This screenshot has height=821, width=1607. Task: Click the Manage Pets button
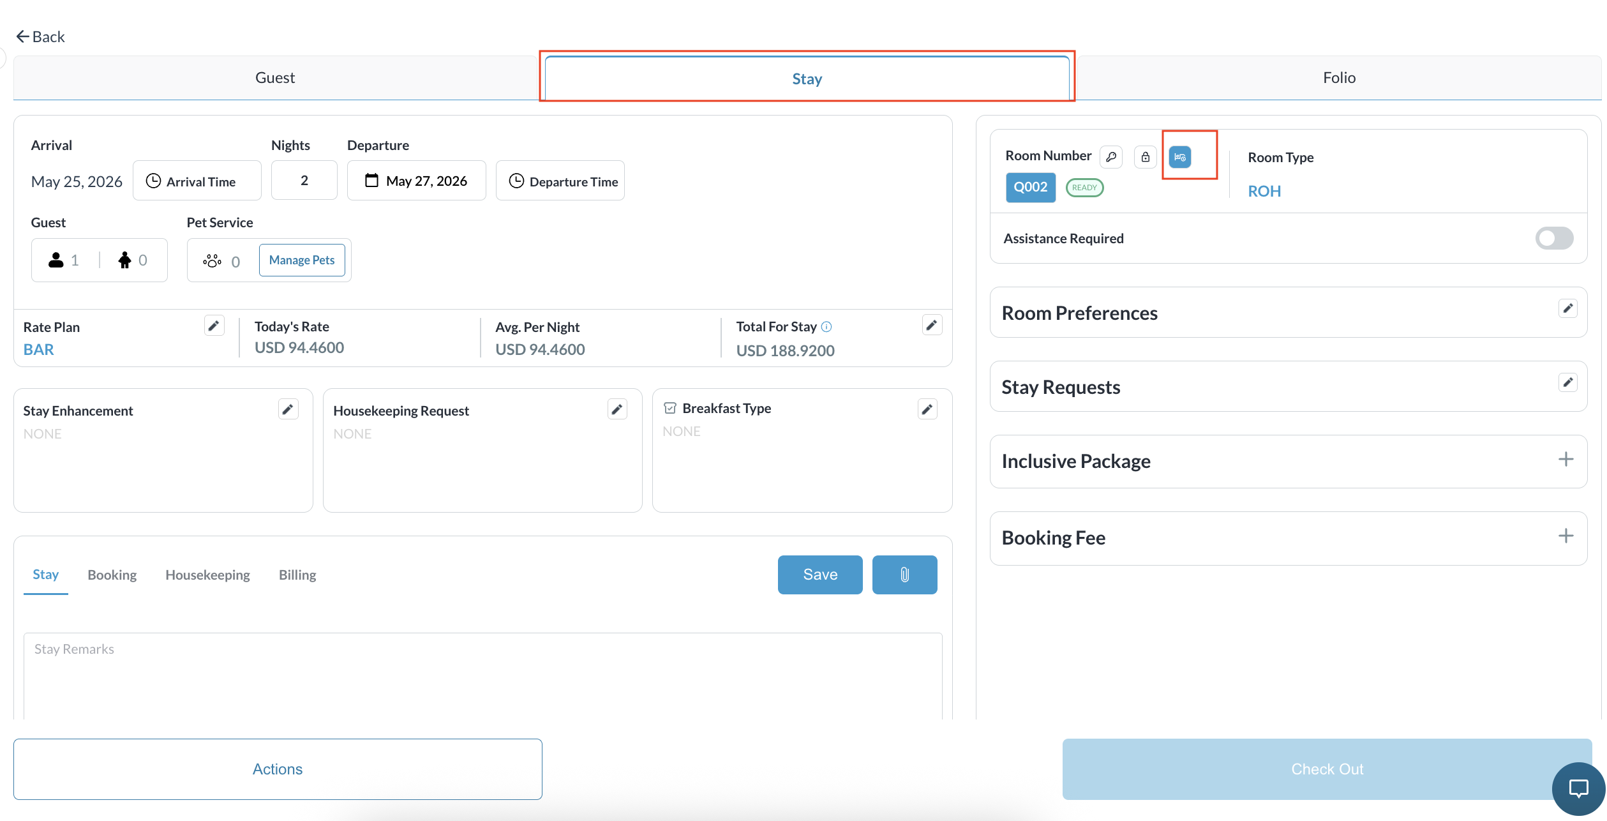click(x=302, y=260)
